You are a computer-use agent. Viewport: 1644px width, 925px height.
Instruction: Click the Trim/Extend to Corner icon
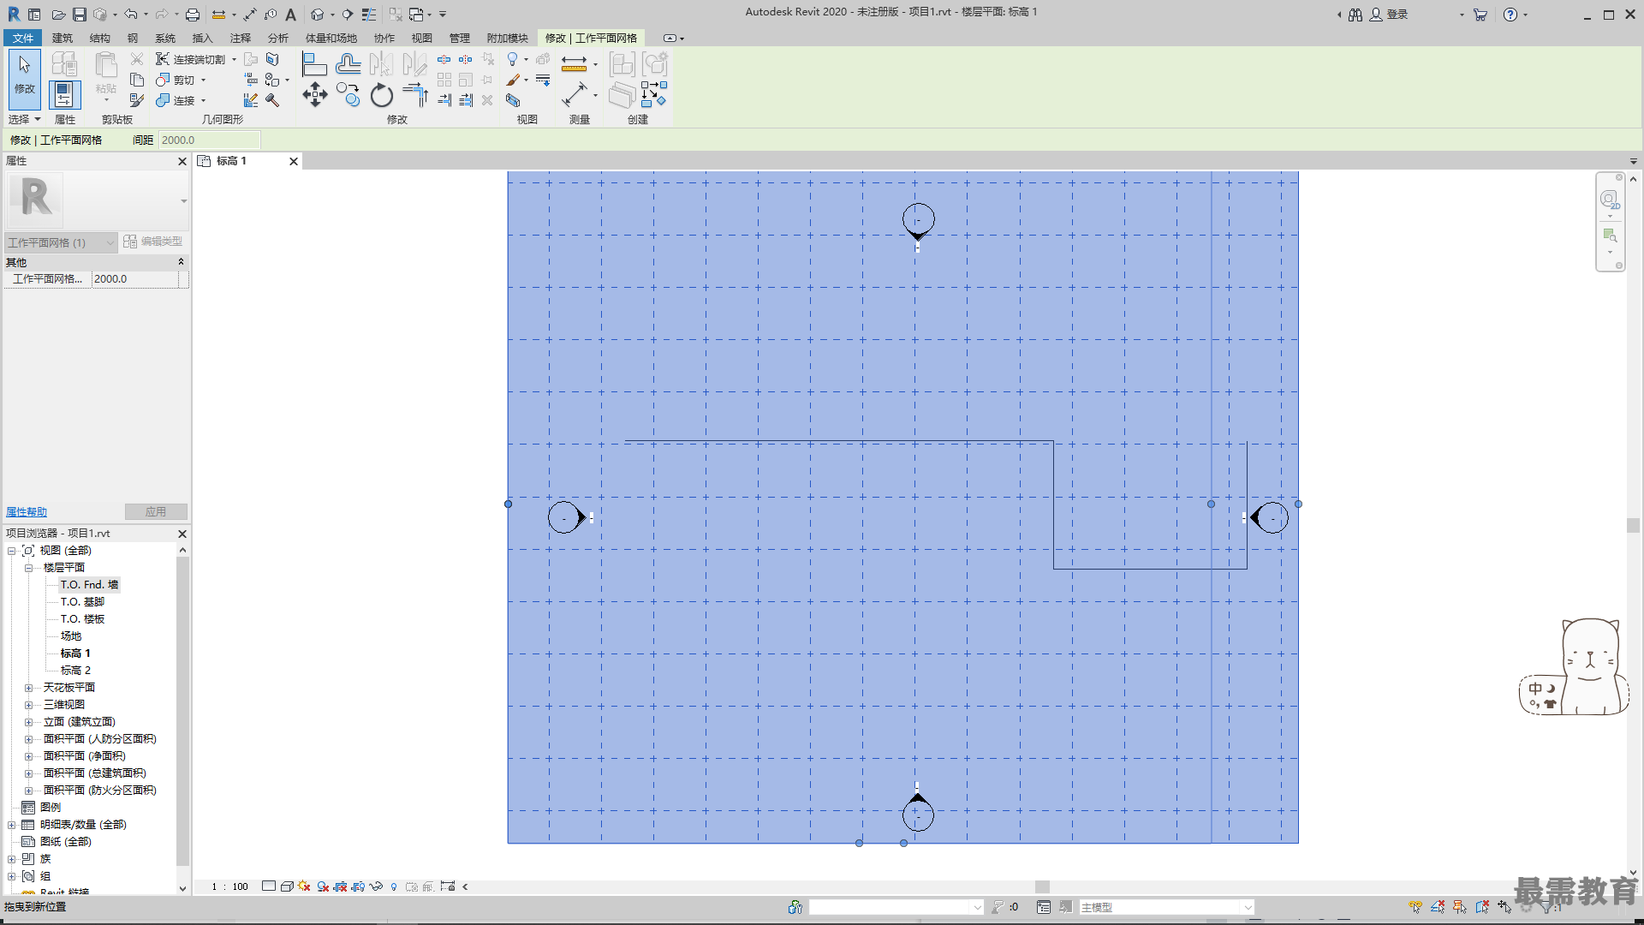point(414,94)
